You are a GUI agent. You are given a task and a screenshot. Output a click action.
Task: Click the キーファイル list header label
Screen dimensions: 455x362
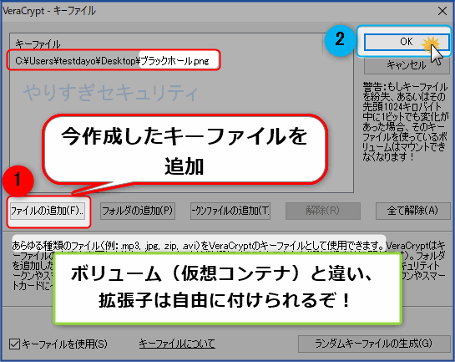pos(38,43)
